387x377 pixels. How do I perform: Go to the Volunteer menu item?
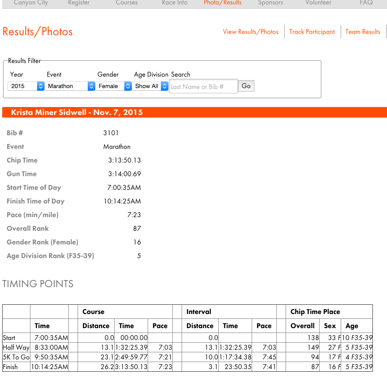tap(318, 3)
